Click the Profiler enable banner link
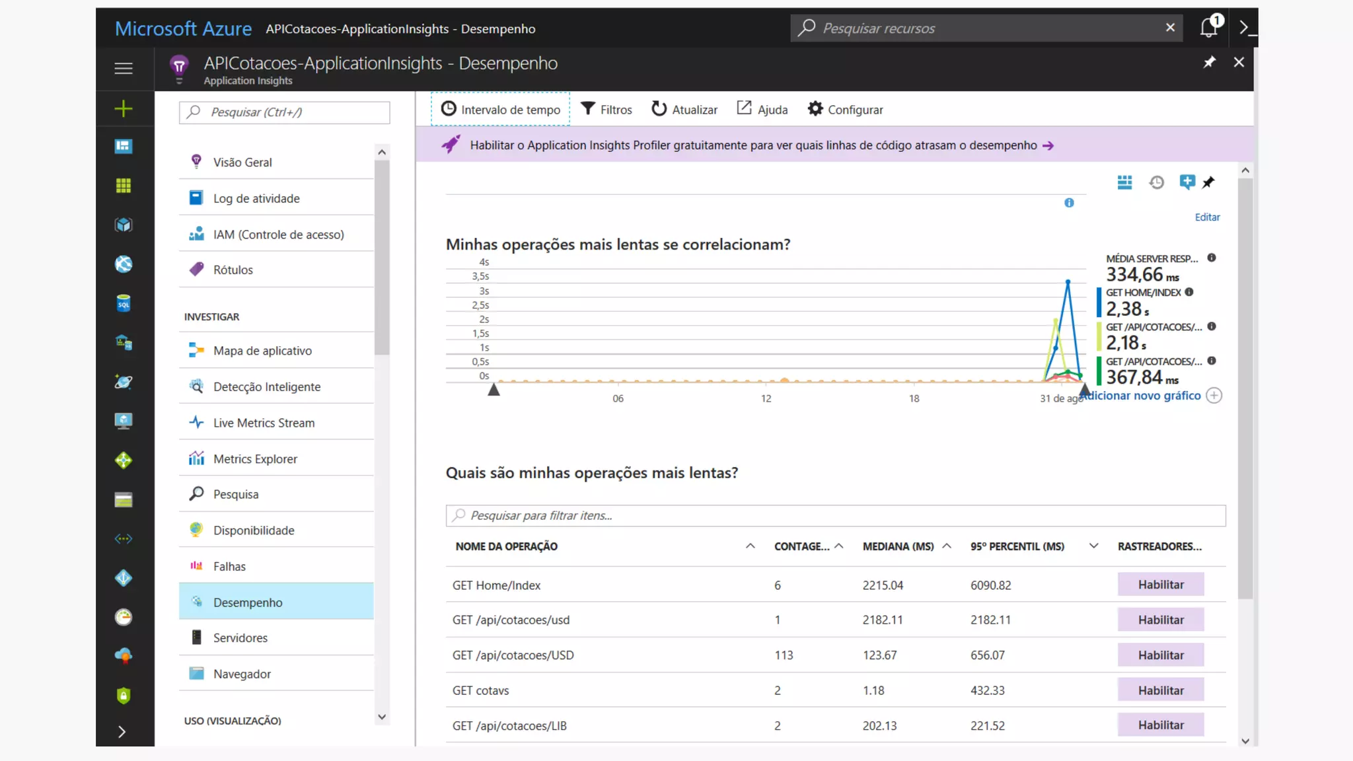The image size is (1353, 761). [x=762, y=145]
